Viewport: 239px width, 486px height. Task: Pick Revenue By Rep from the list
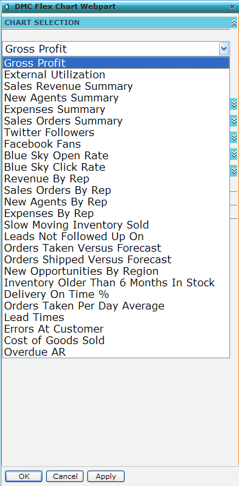[116, 179]
